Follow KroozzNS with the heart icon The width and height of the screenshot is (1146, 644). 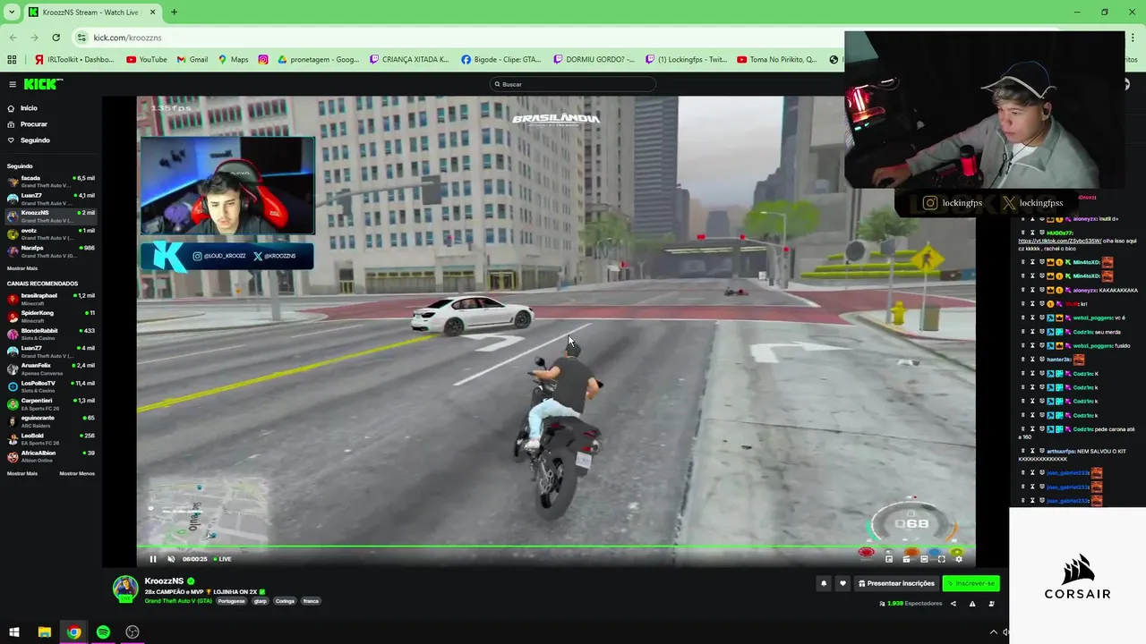[842, 583]
